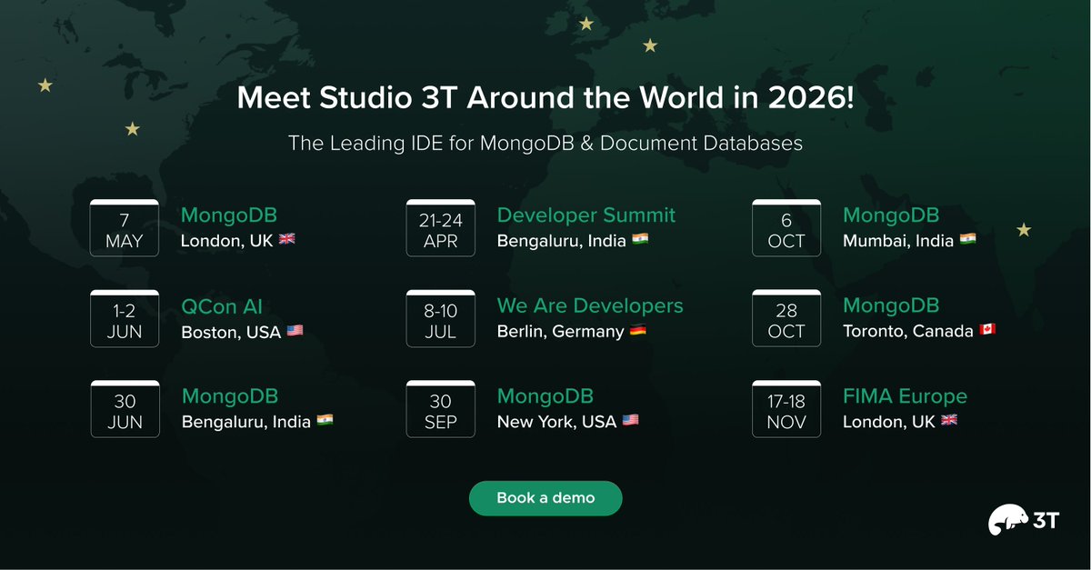This screenshot has width=1091, height=570.
Task: Select the 17-18 NOV date box
Action: point(786,409)
